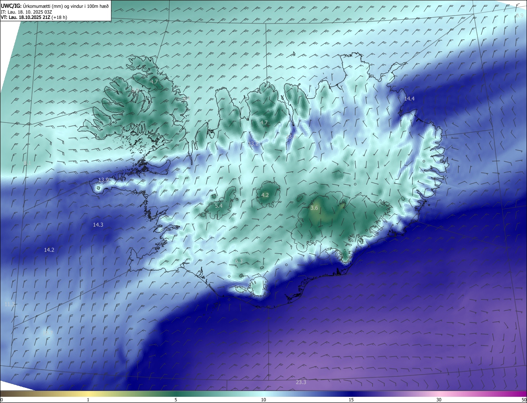Viewport: 527px width, 403px height.
Task: Click the 11.3 value near the left edge
Action: coord(9,304)
